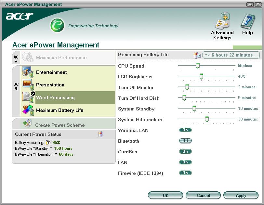Click the 6 hours 22 minutes field
Image resolution: width=264 pixels, height=205 pixels.
231,55
